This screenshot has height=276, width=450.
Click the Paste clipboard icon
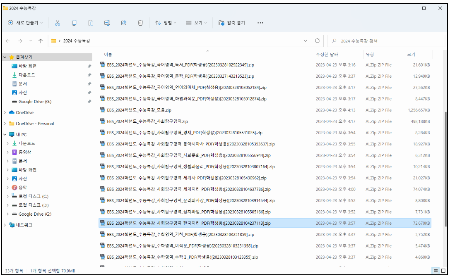[x=90, y=23]
